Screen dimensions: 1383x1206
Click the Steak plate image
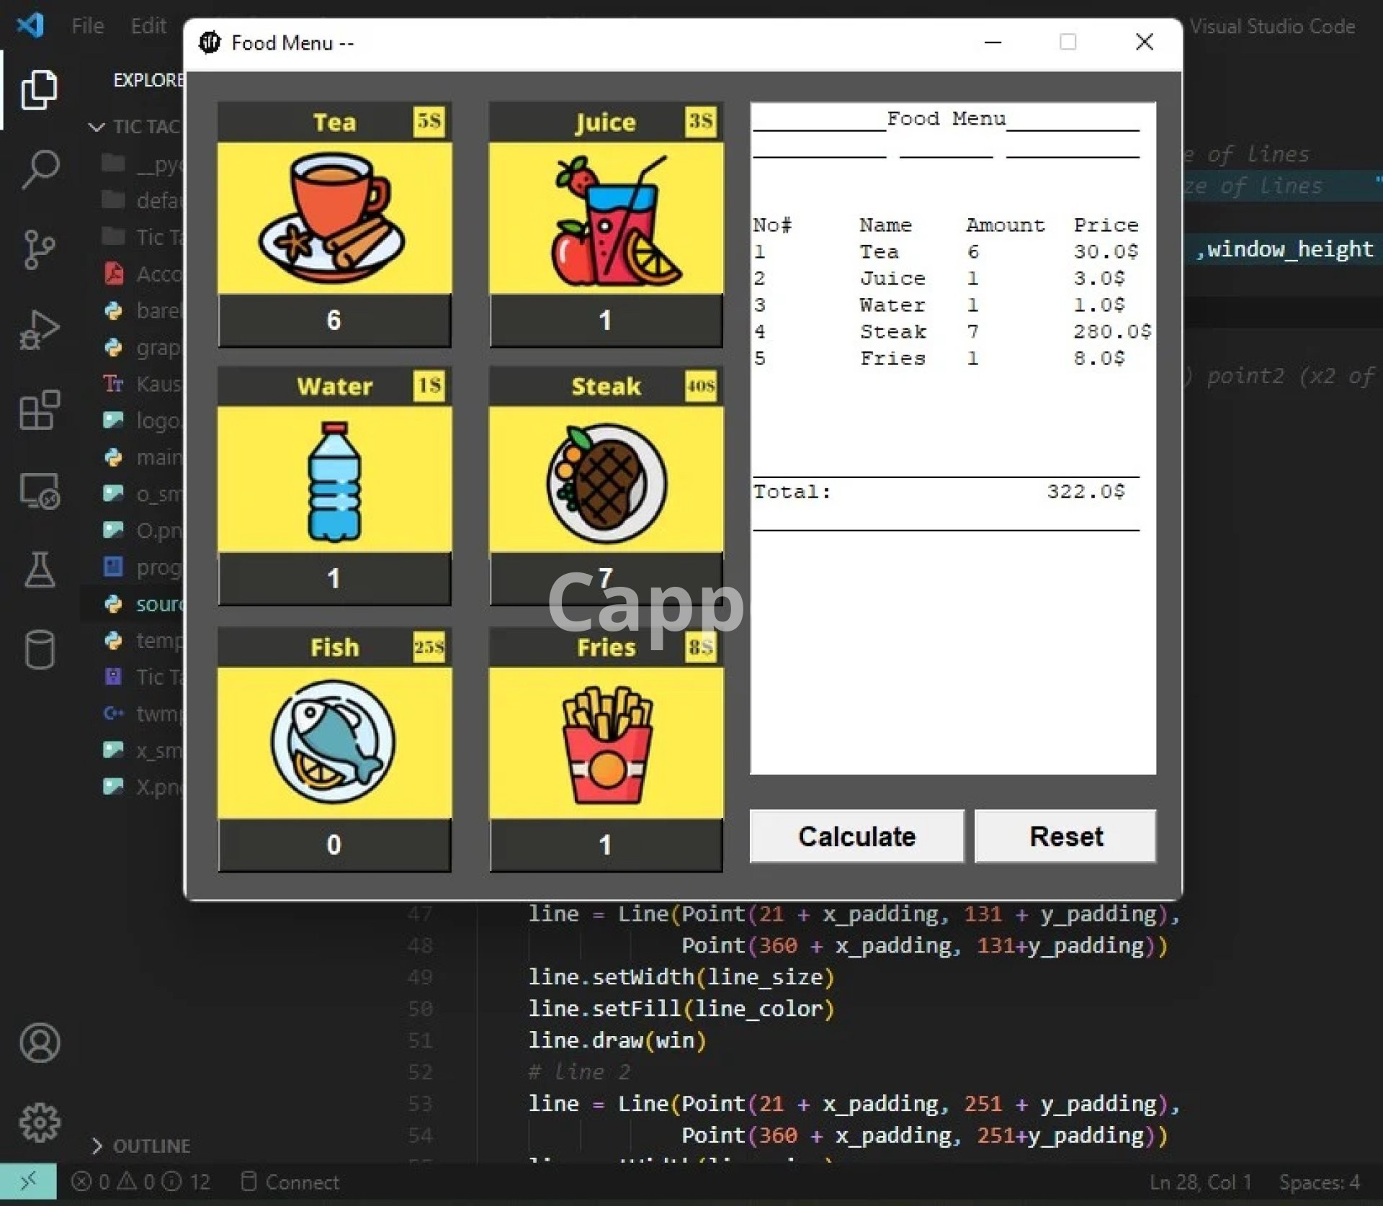(606, 481)
